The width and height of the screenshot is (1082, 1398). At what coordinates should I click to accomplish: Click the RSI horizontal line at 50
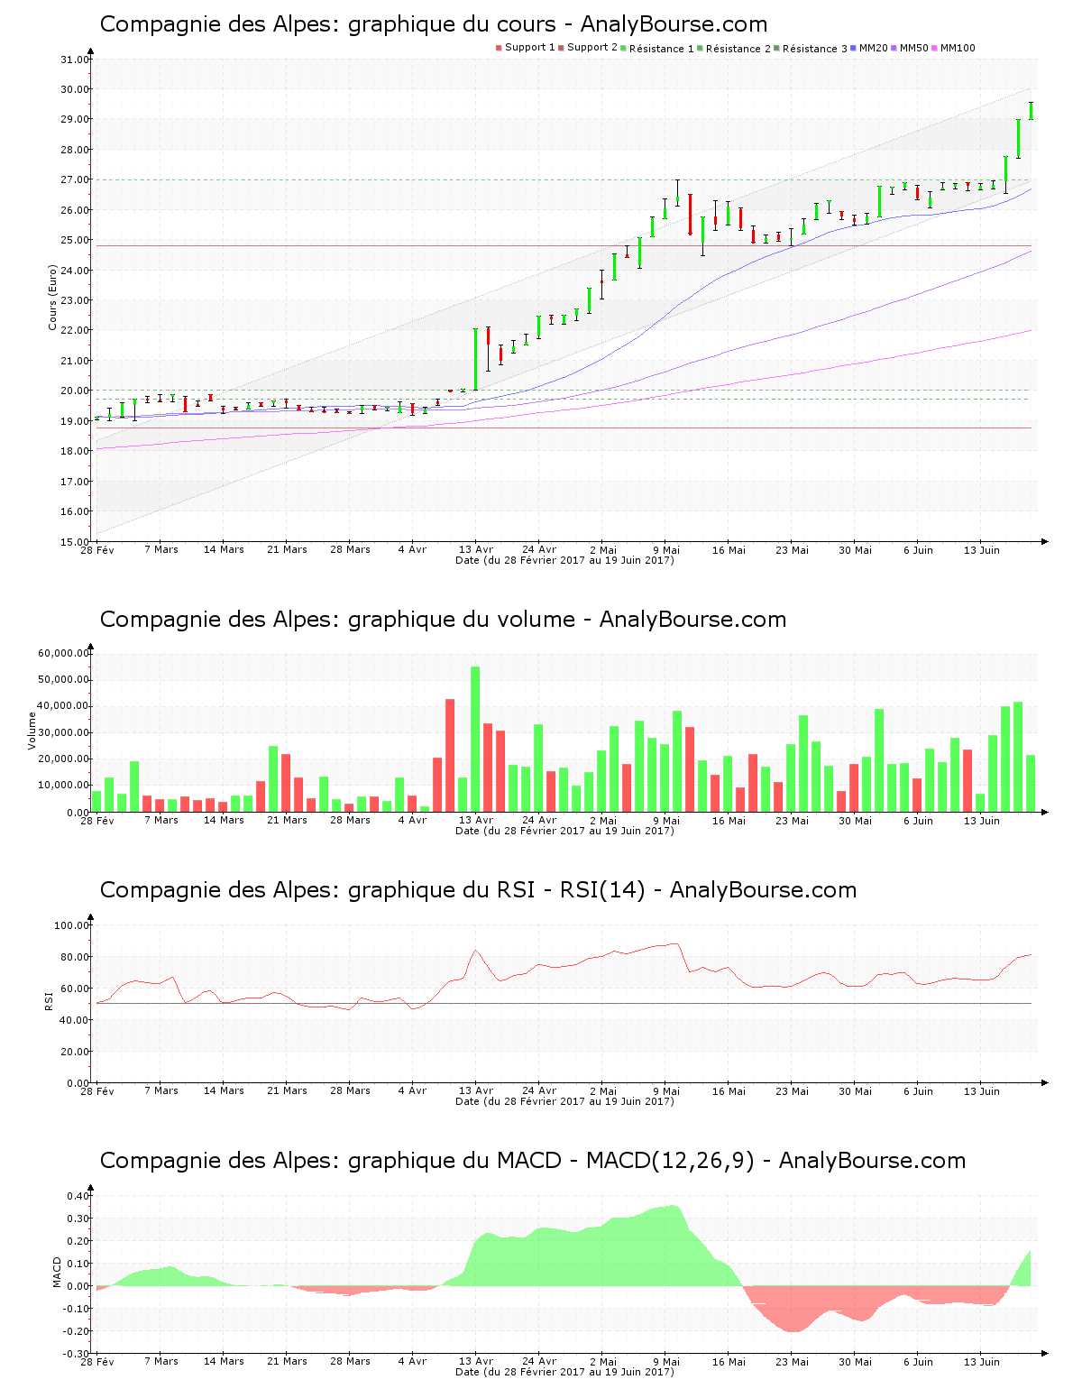click(564, 1004)
